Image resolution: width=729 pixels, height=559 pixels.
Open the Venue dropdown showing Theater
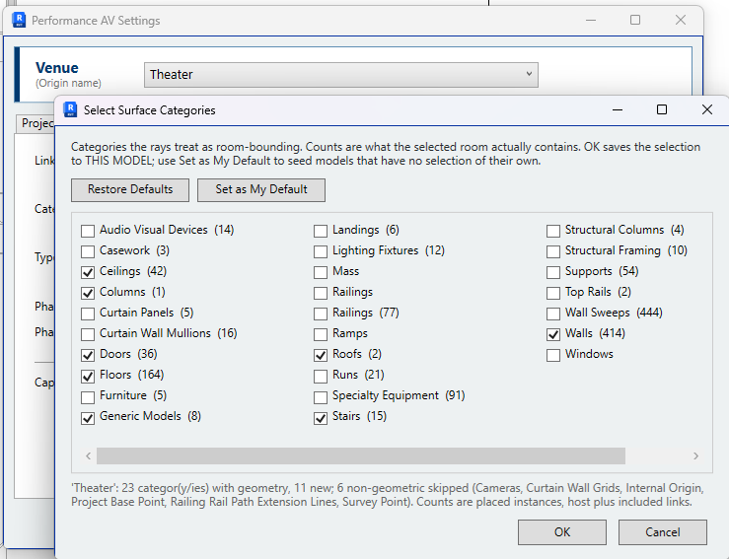[340, 75]
